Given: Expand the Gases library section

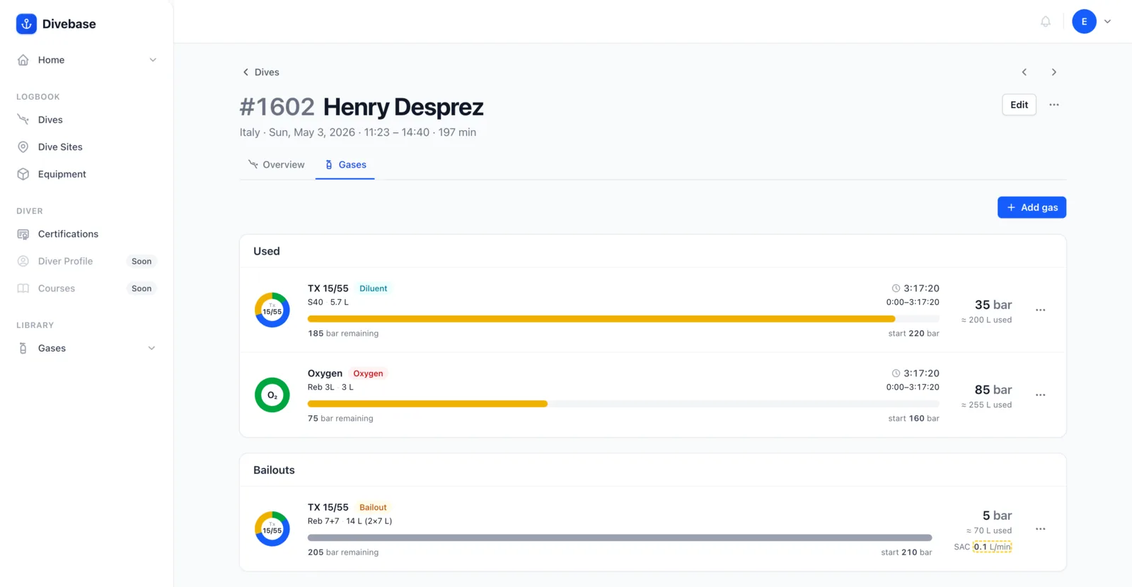Looking at the screenshot, I should click(x=151, y=348).
